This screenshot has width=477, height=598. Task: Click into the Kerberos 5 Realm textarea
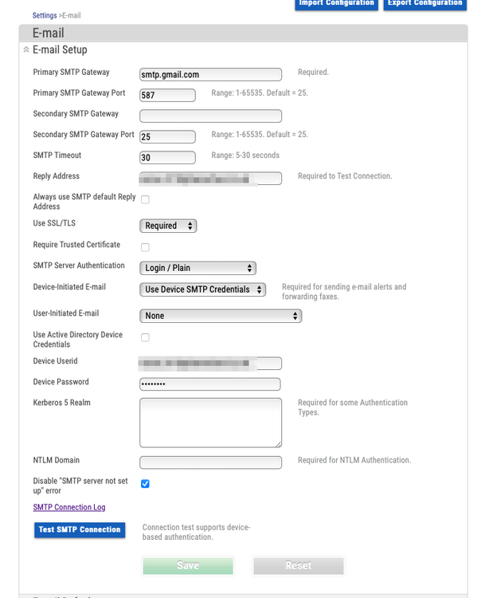[211, 423]
